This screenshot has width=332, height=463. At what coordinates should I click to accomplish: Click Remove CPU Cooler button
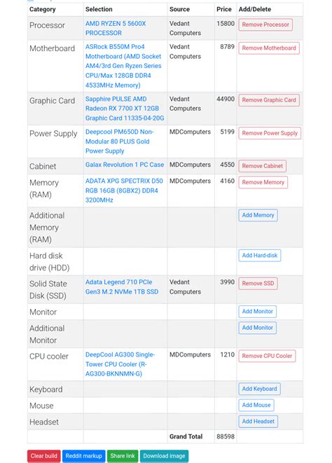267,356
